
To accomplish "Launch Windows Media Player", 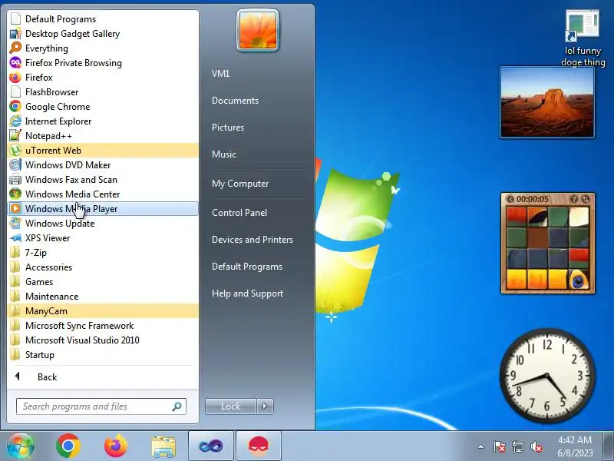I will 103,208.
